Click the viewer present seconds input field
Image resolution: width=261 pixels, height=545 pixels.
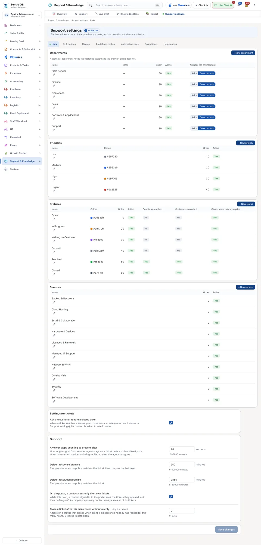(182, 449)
